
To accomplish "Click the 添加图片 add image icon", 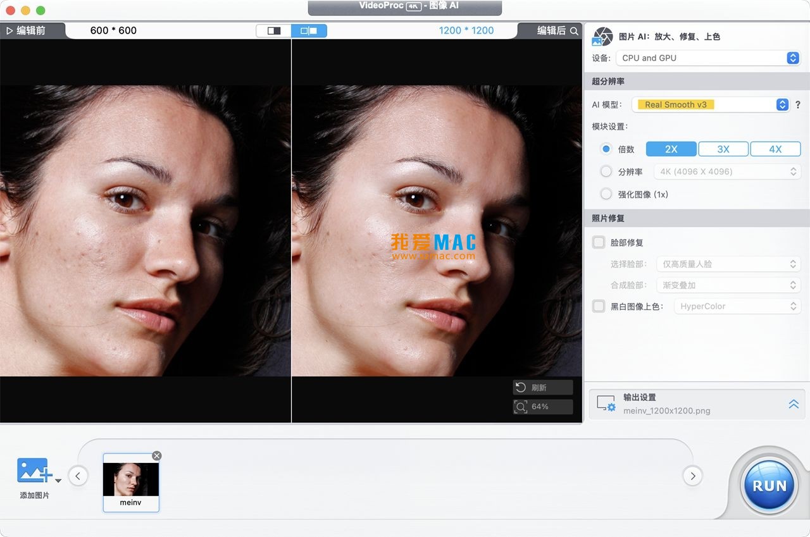I will (33, 471).
